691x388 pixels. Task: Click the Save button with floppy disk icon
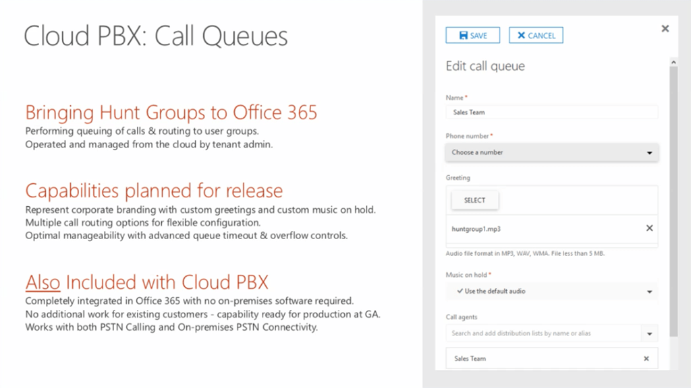point(472,36)
